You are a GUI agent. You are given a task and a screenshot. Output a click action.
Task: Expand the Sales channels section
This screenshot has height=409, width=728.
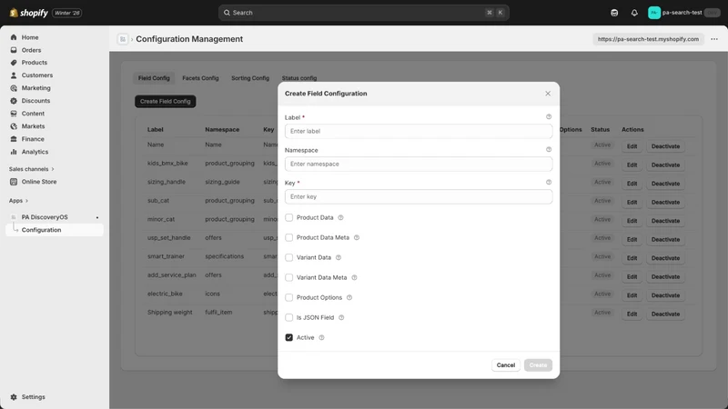31,169
